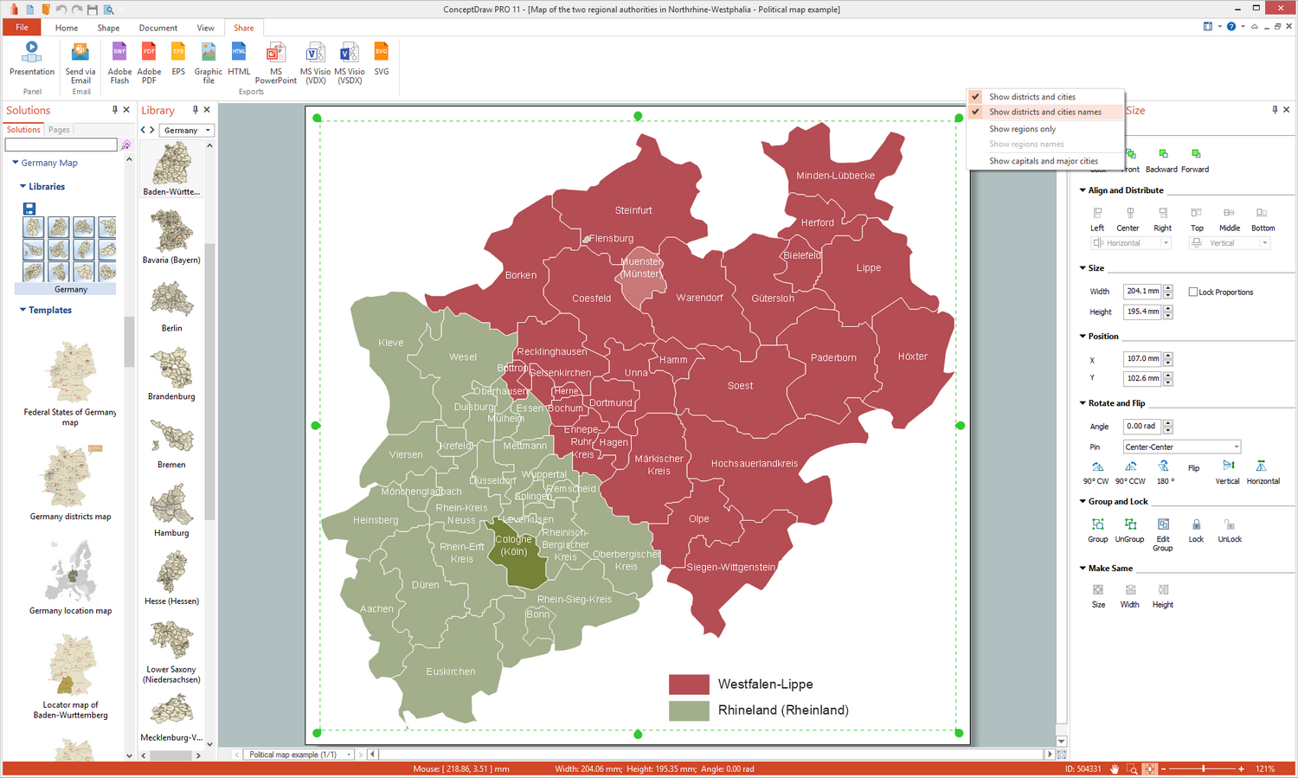The height and width of the screenshot is (778, 1298).
Task: Flip selection Vertical
Action: [x=1227, y=473]
